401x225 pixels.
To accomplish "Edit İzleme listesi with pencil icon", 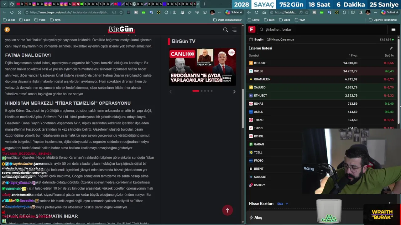I will point(391,48).
